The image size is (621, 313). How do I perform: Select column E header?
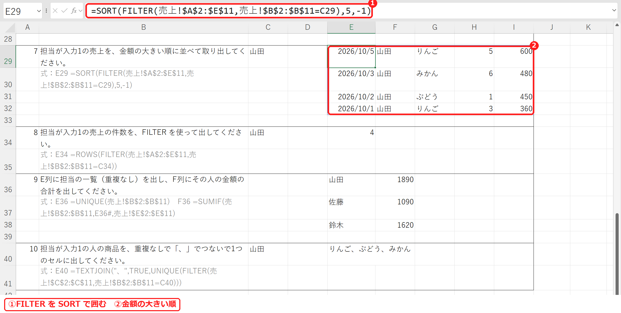tap(351, 27)
